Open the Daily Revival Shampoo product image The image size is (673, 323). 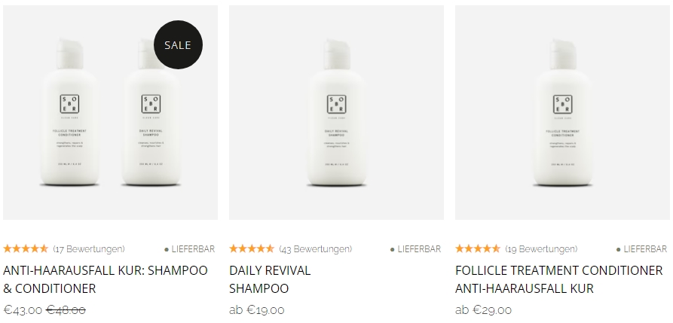click(x=336, y=112)
